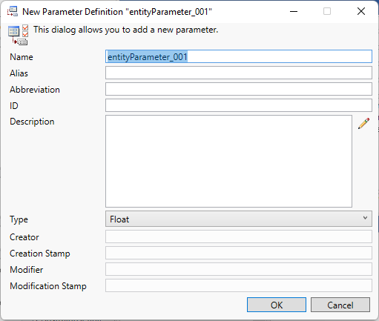Viewport: 379px width, 321px height.
Task: Click the Creator read-only field
Action: tap(239, 236)
